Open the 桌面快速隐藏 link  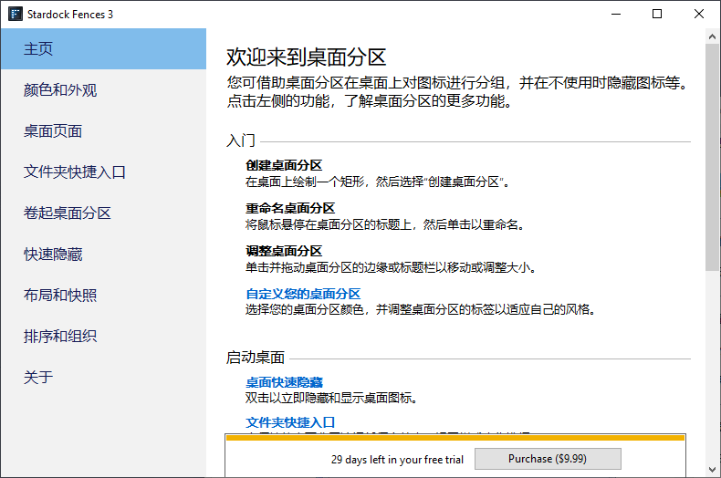pos(284,382)
